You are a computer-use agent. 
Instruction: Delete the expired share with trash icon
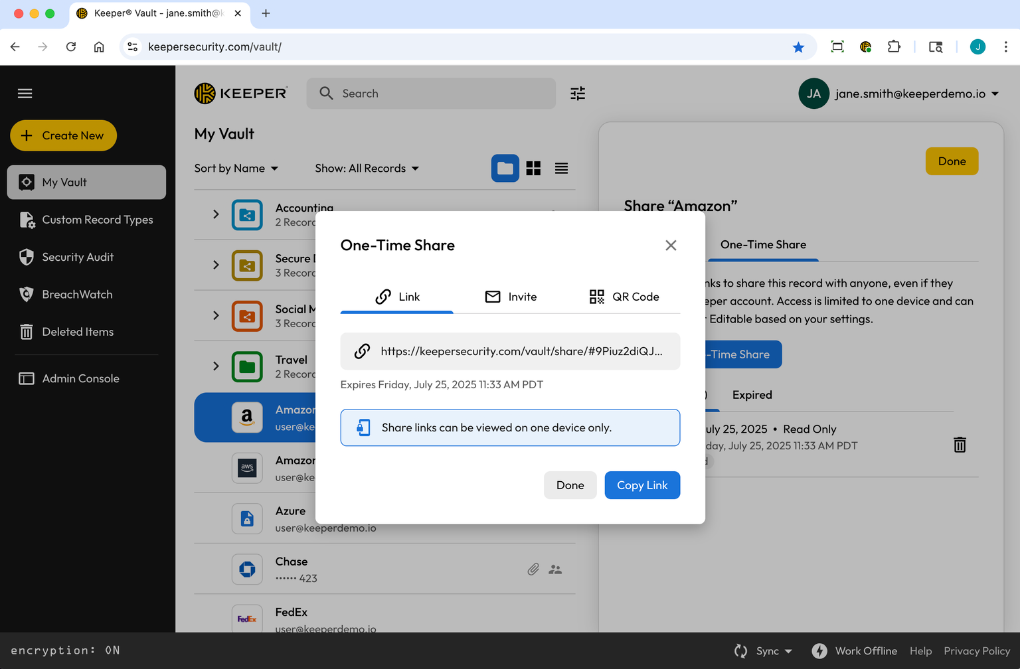pyautogui.click(x=960, y=445)
